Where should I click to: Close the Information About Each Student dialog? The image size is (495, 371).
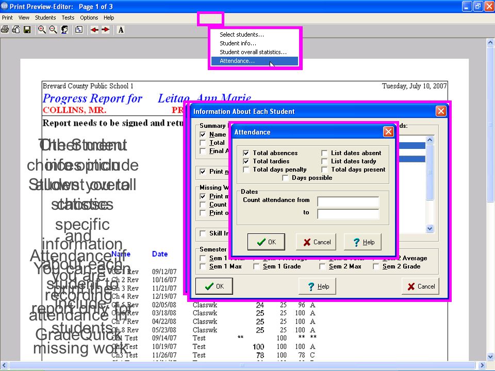tap(441, 111)
